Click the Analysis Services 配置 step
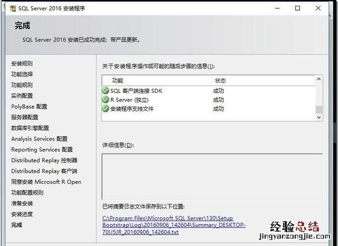This screenshot has height=246, width=338. [x=39, y=139]
